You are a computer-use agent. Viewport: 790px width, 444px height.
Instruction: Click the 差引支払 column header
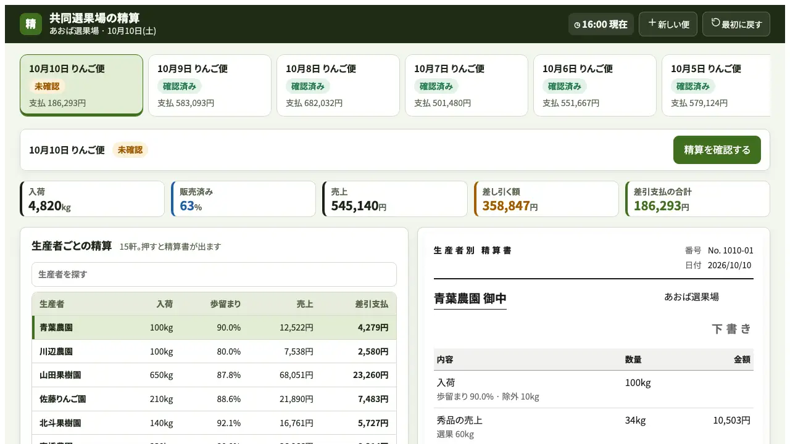[x=372, y=304]
